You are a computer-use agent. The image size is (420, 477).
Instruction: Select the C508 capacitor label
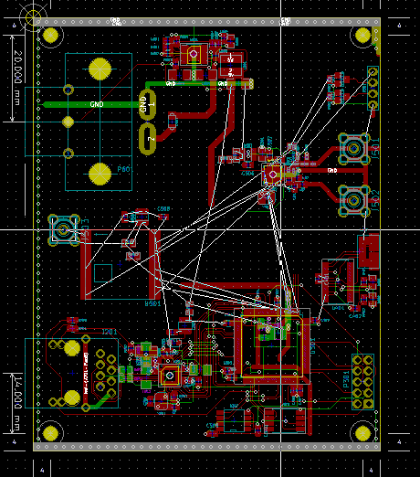pos(163,209)
